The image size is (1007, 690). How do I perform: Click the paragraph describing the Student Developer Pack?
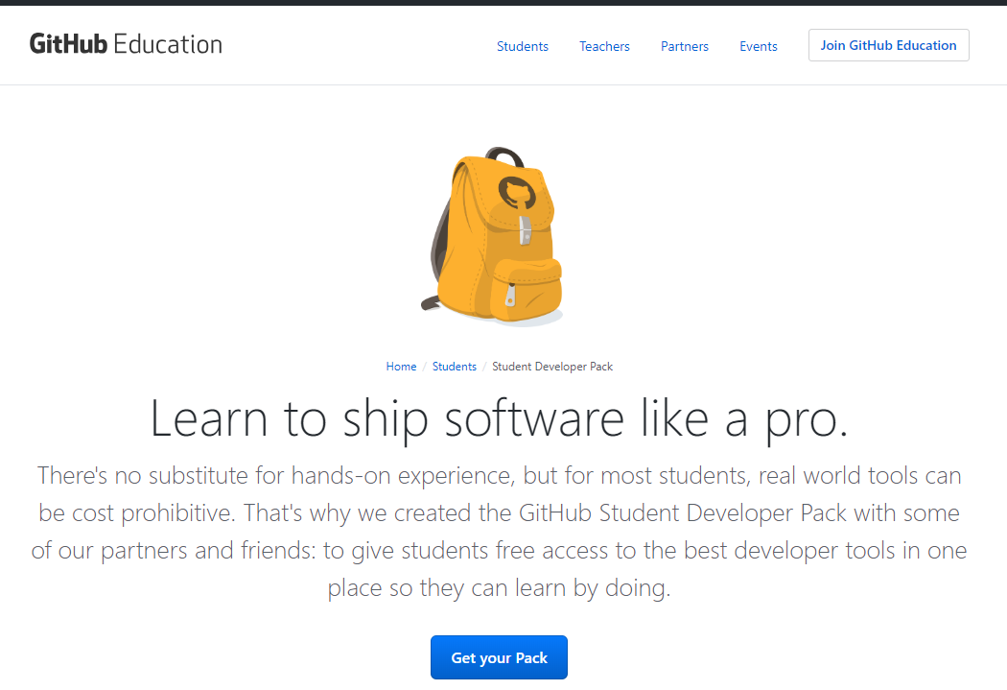(x=500, y=531)
